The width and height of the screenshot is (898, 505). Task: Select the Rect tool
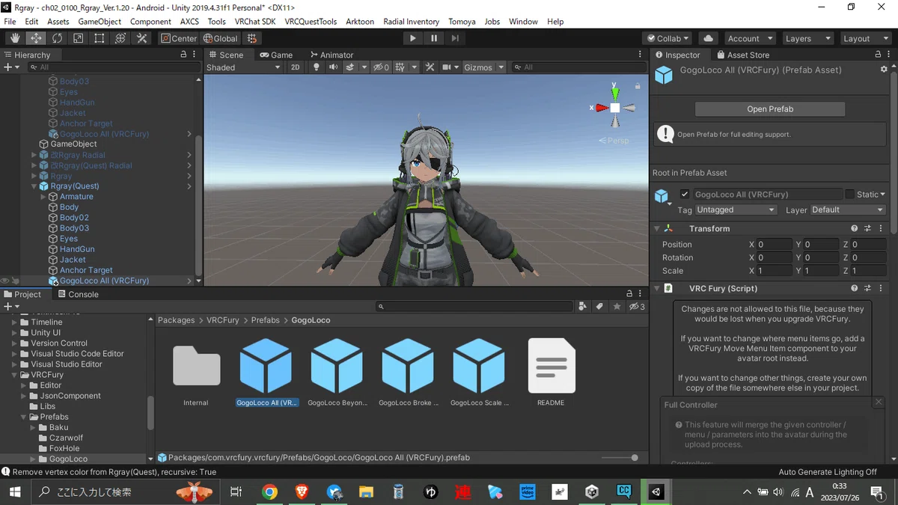click(x=99, y=38)
